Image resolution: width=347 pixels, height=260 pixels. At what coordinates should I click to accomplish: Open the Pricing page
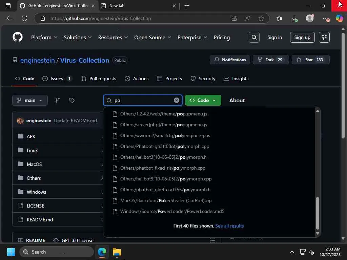(222, 37)
